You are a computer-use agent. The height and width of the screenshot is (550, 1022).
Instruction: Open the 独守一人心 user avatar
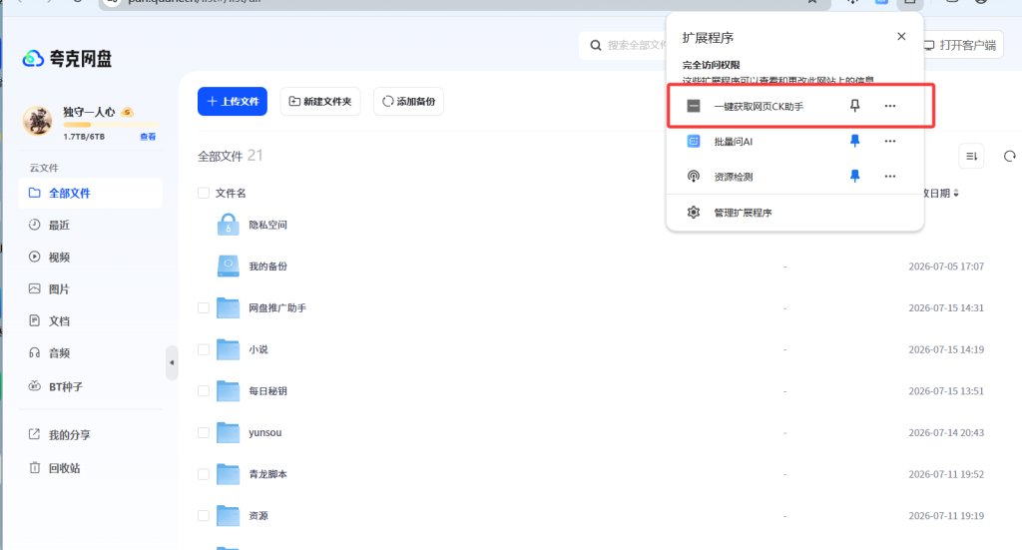(x=37, y=120)
